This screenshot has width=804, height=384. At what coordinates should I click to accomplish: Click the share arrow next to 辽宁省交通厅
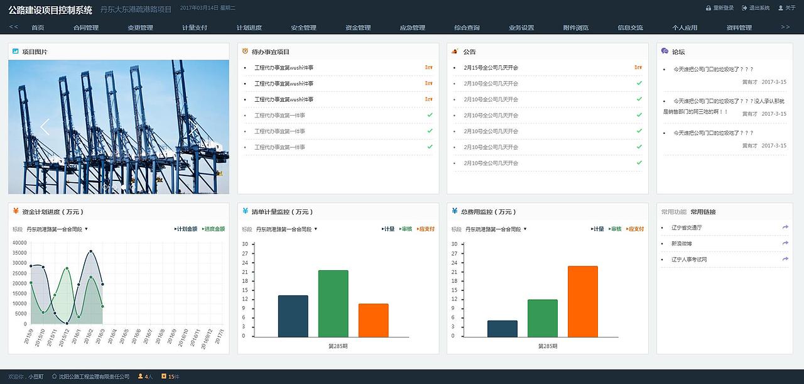(x=785, y=228)
